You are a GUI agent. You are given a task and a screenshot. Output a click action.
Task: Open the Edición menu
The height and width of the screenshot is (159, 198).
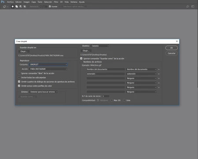pos(18,2)
